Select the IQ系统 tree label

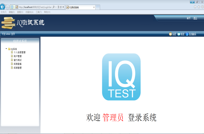point(14,49)
